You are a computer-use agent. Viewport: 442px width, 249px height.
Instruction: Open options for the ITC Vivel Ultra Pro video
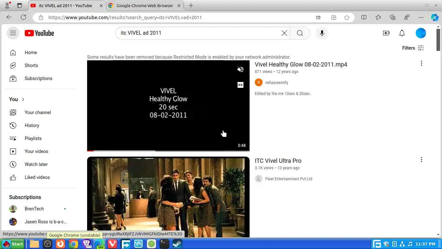[x=421, y=160]
